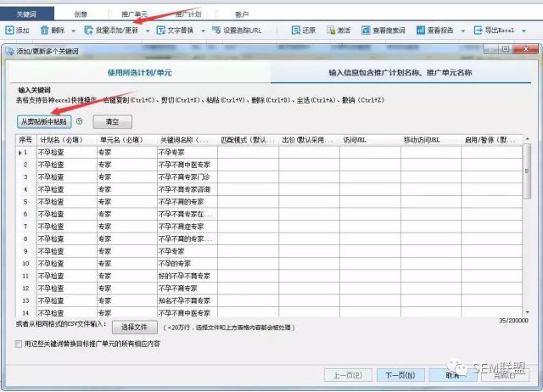Click the help question mark beside paste button
The image size is (543, 392).
[79, 121]
